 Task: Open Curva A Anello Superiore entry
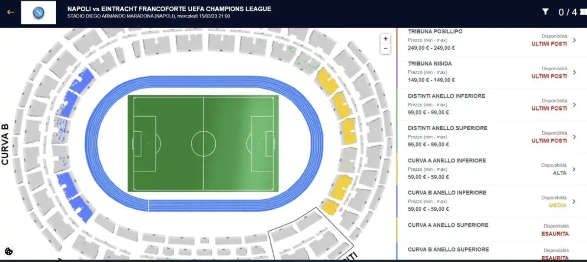click(470, 229)
